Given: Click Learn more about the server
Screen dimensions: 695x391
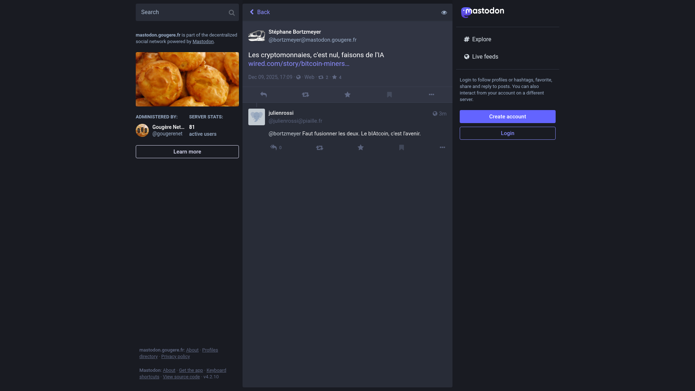Looking at the screenshot, I should tap(187, 152).
